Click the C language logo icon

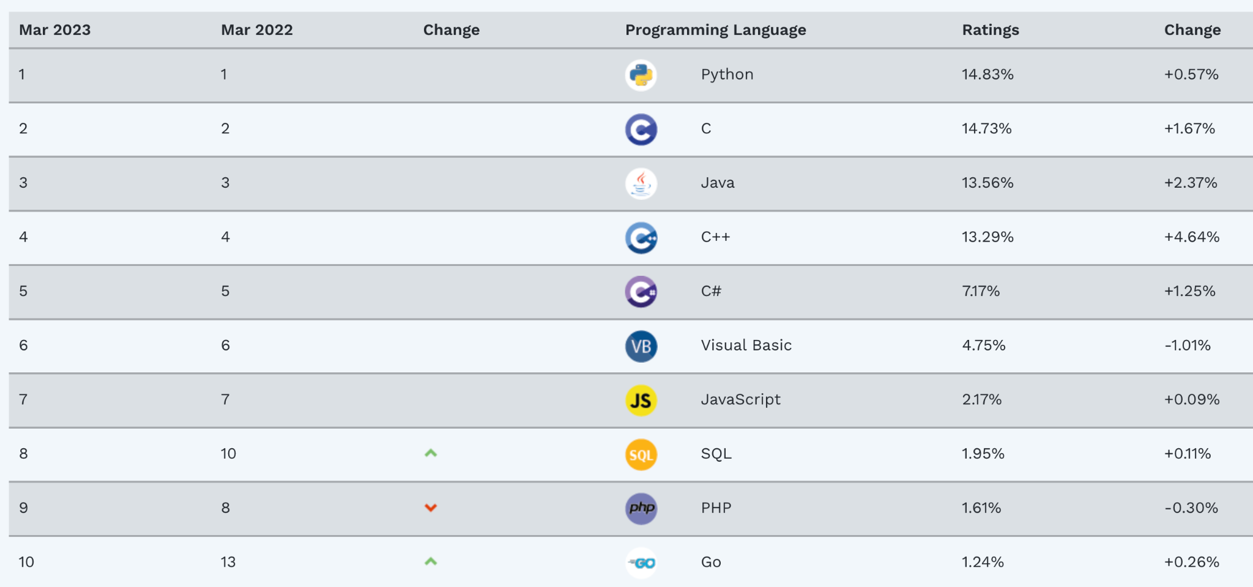pos(641,129)
